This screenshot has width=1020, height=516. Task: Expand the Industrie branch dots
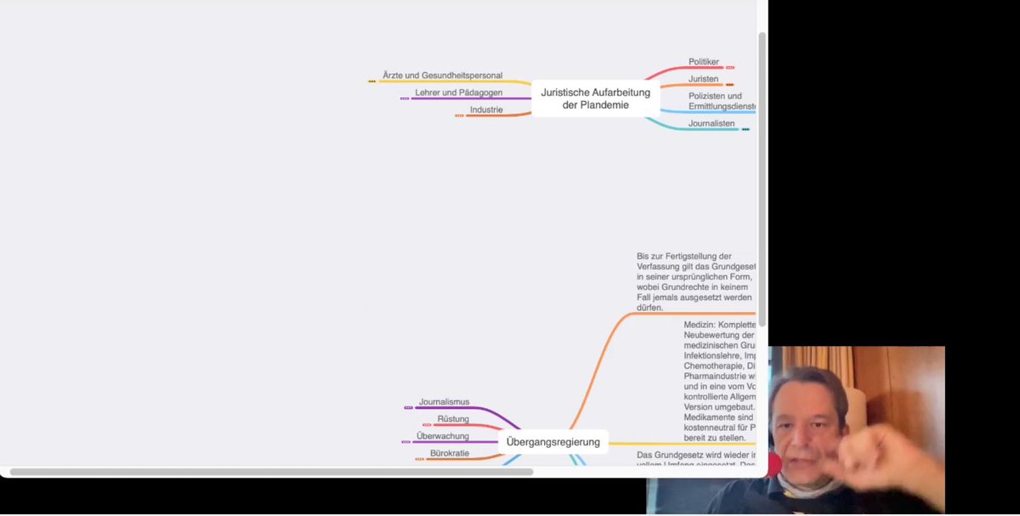[x=460, y=116]
